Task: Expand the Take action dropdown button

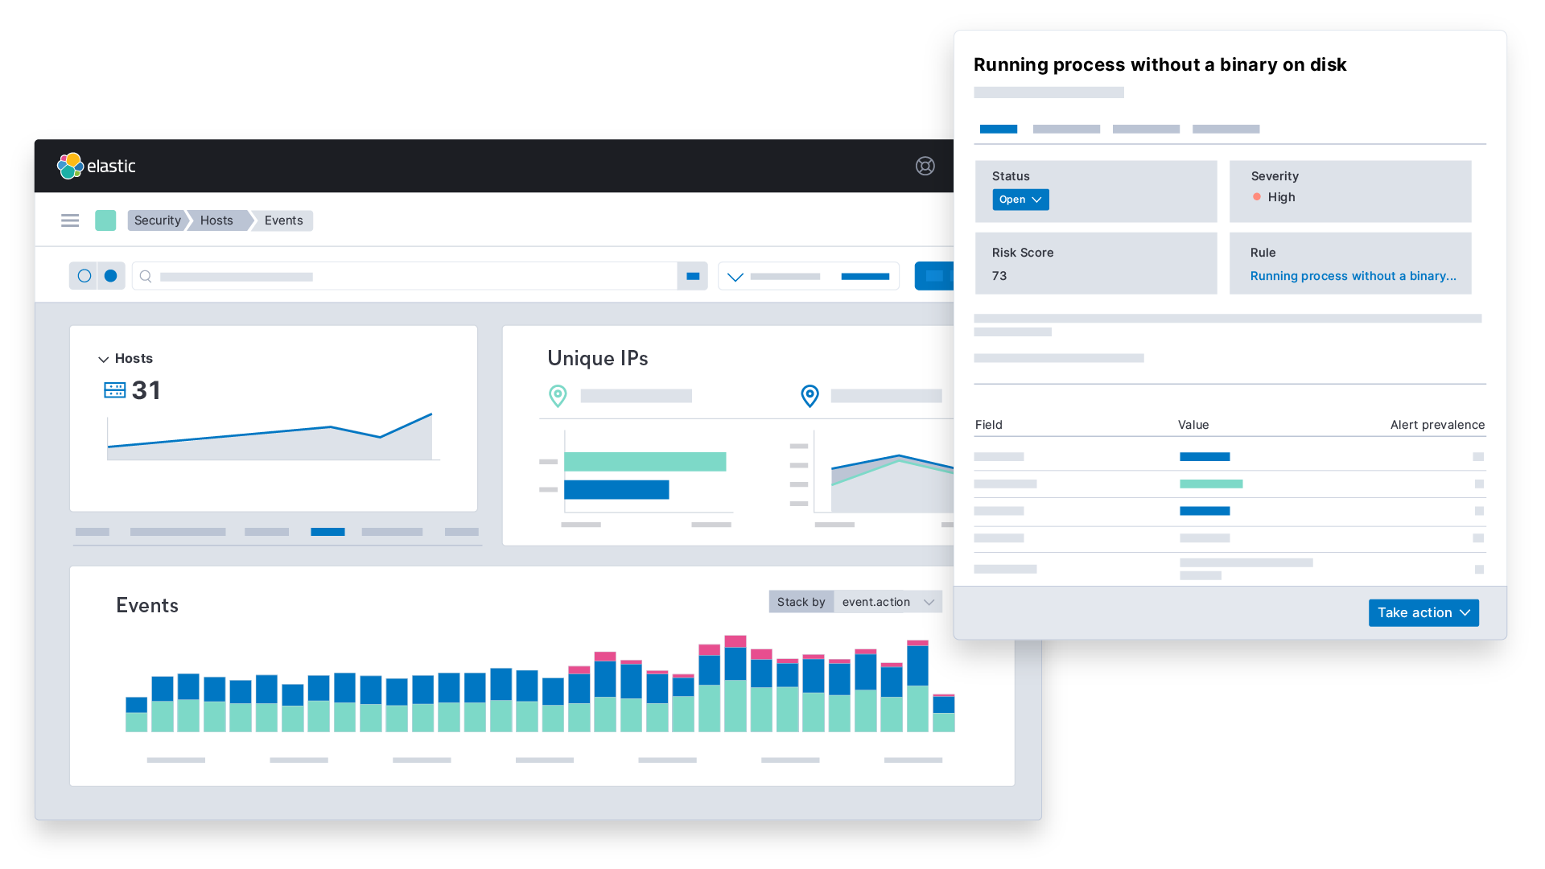Action: 1421,612
